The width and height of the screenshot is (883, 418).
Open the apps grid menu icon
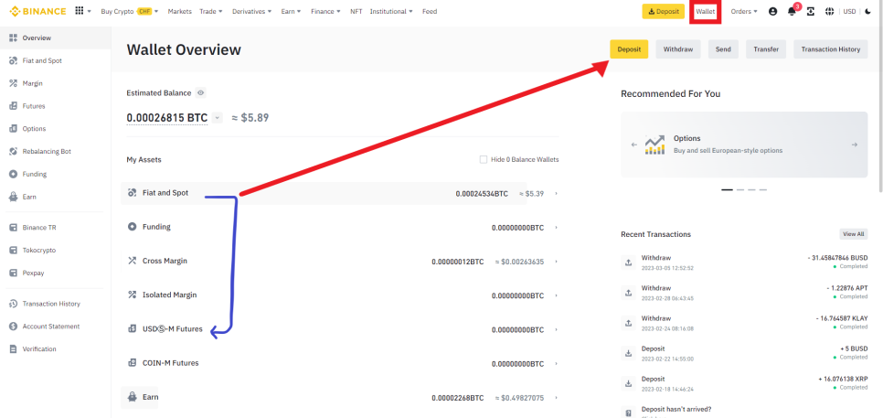point(80,11)
